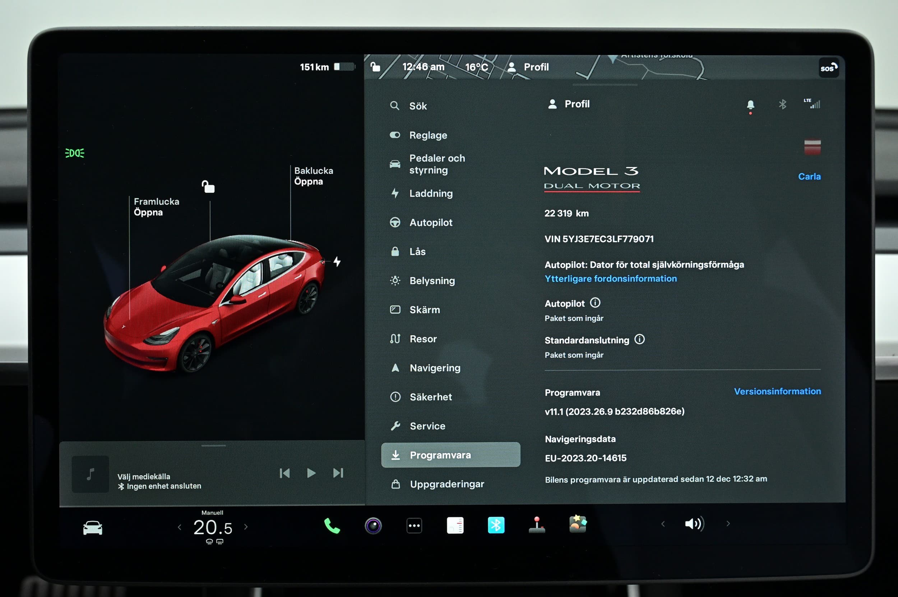Increase volume with right arrow
The height and width of the screenshot is (597, 898).
pyautogui.click(x=728, y=523)
